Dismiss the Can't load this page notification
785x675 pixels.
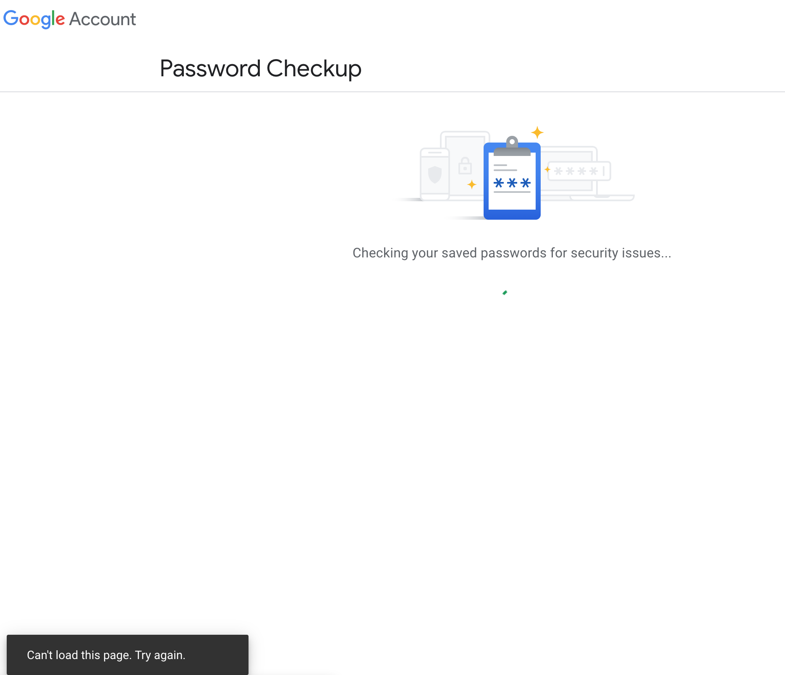[x=128, y=655]
